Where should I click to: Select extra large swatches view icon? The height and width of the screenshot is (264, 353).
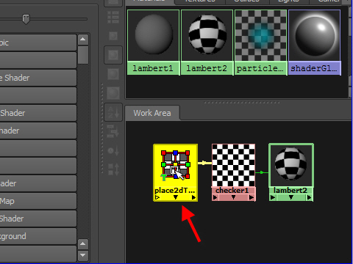click(x=113, y=93)
